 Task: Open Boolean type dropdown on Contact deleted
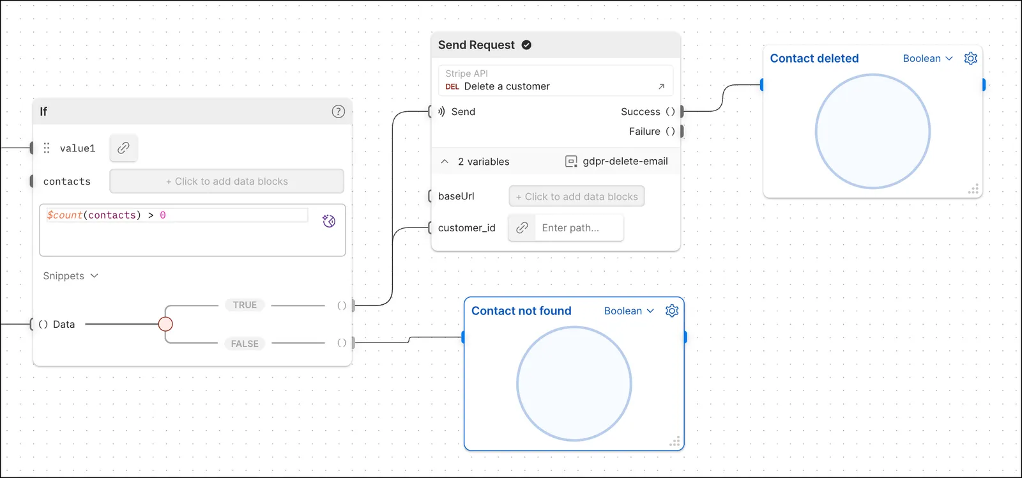click(x=927, y=58)
